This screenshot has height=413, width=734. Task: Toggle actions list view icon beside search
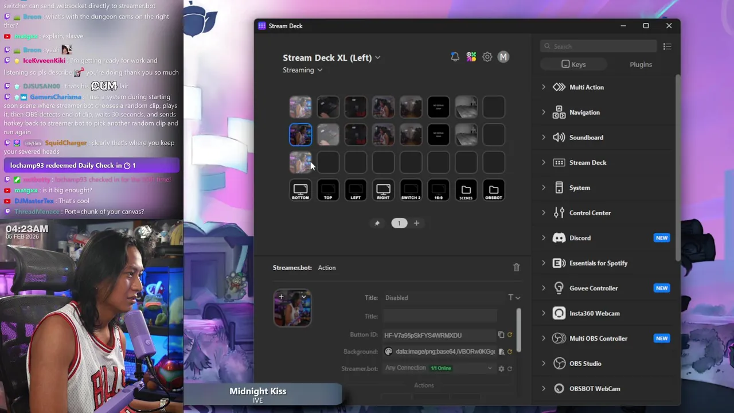[x=667, y=46]
